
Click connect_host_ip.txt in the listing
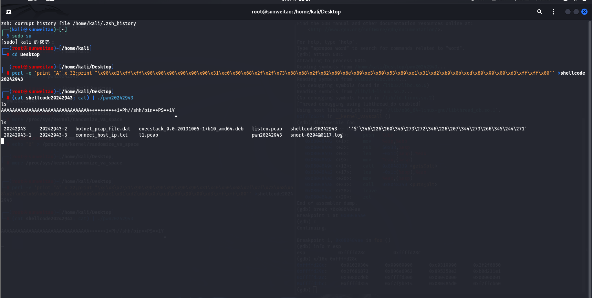[101, 135]
